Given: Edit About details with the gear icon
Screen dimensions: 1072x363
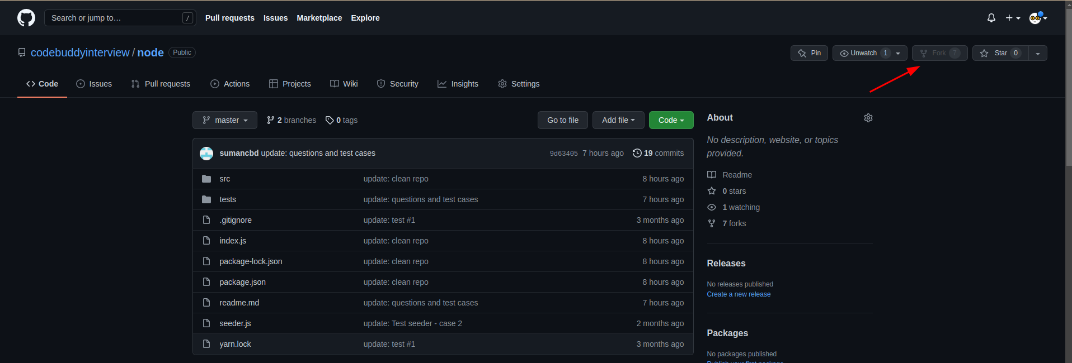Looking at the screenshot, I should (x=868, y=118).
